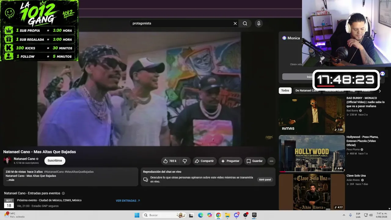This screenshot has height=220, width=391.
Task: Open the Preguntar AI ask button
Action: coord(230,161)
